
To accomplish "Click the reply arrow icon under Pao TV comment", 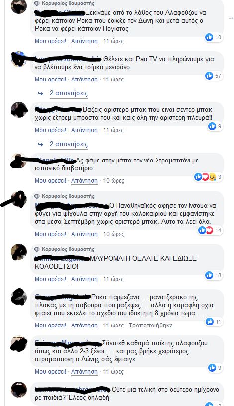I will [x=40, y=93].
